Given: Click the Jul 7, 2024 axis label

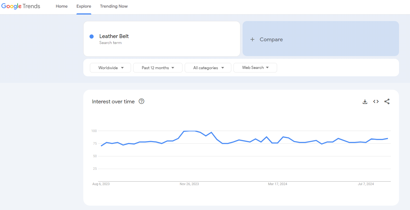Looking at the screenshot, I should [366, 184].
